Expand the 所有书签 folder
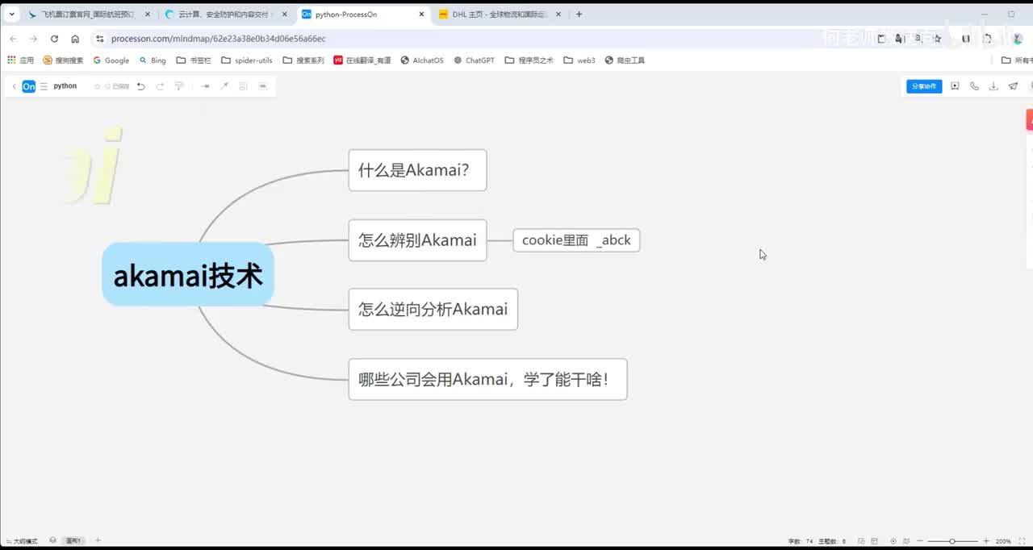The width and height of the screenshot is (1033, 550). [x=1017, y=60]
